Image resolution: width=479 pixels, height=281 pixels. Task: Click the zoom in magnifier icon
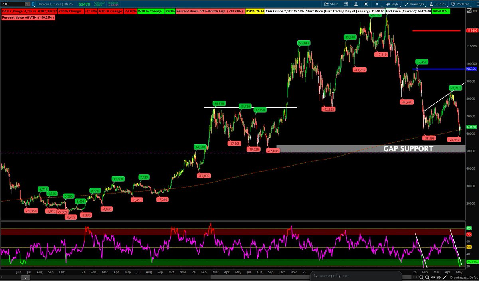coord(427,277)
